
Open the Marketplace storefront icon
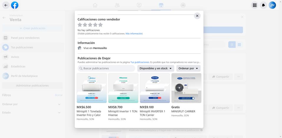click(161, 5)
